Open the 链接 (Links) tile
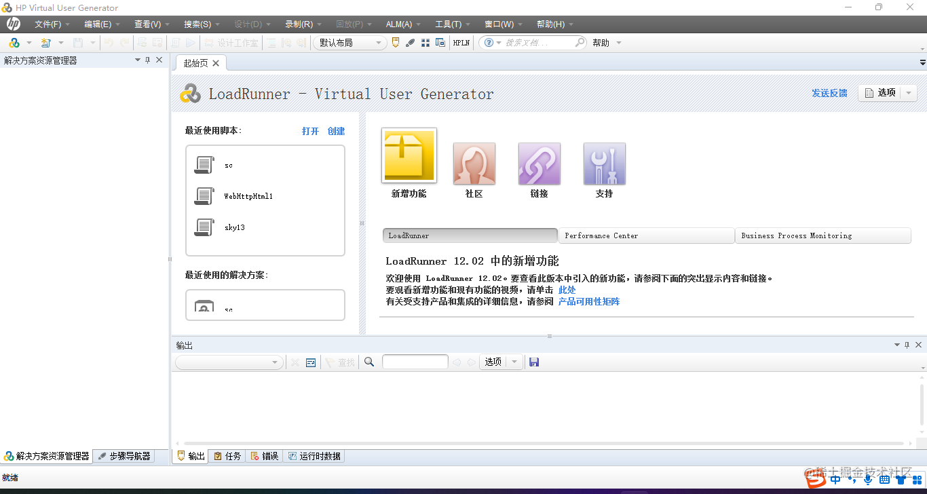 [539, 163]
